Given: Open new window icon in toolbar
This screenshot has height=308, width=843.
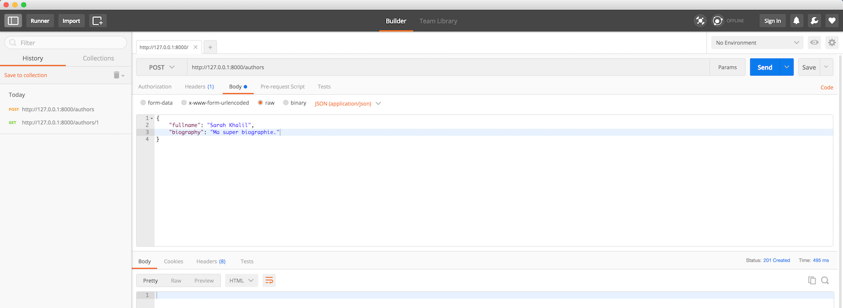Looking at the screenshot, I should (x=98, y=21).
